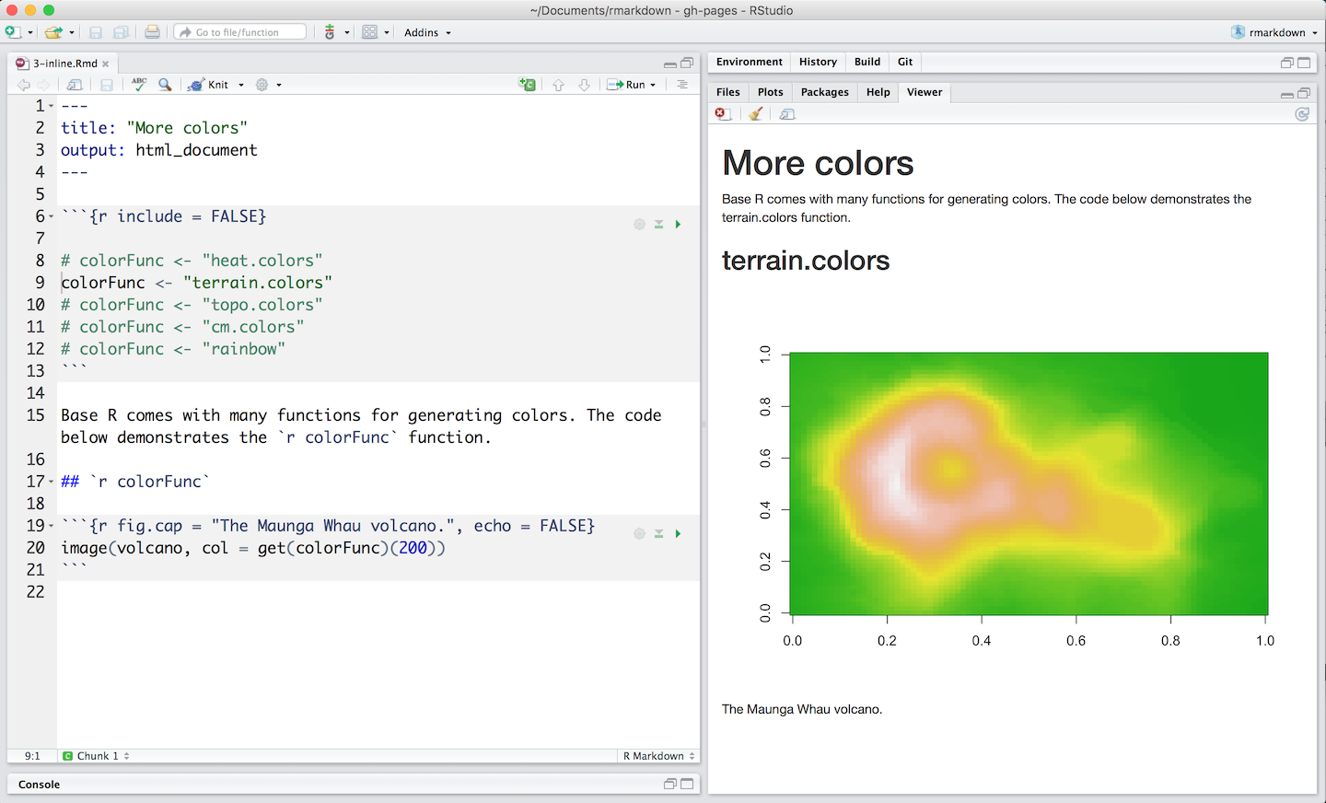Click the insert new code chunk icon
The width and height of the screenshot is (1326, 803).
pyautogui.click(x=527, y=84)
